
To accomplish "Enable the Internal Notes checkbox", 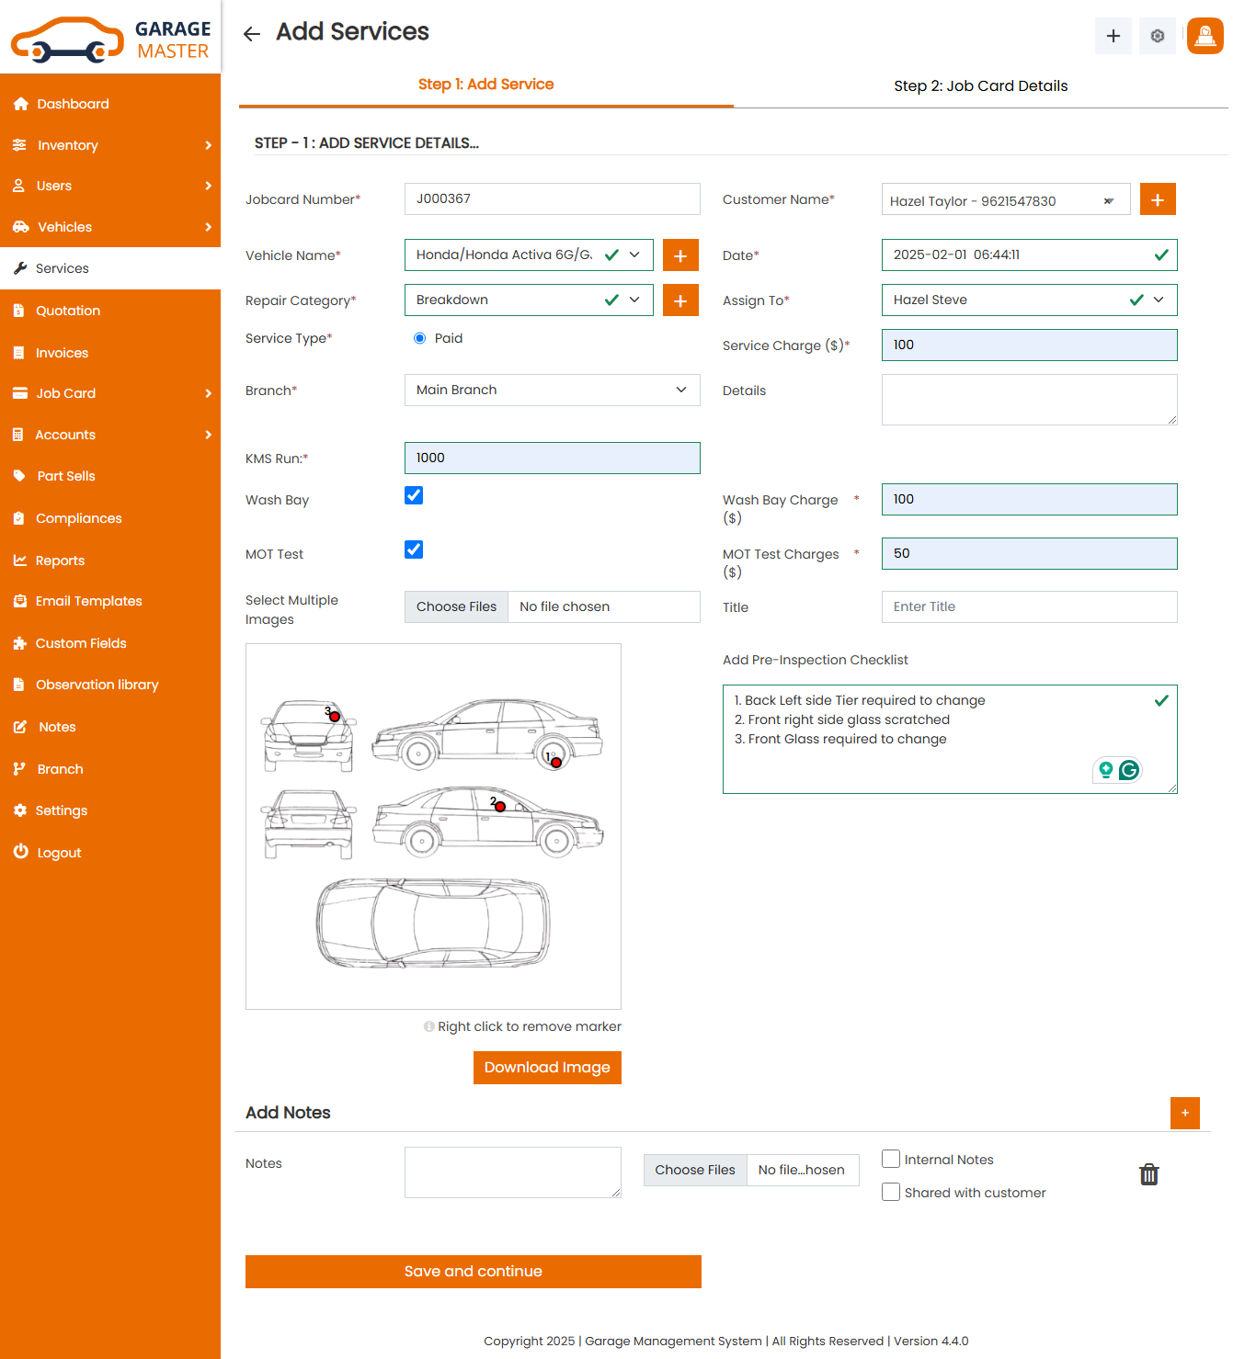I will pyautogui.click(x=891, y=1160).
